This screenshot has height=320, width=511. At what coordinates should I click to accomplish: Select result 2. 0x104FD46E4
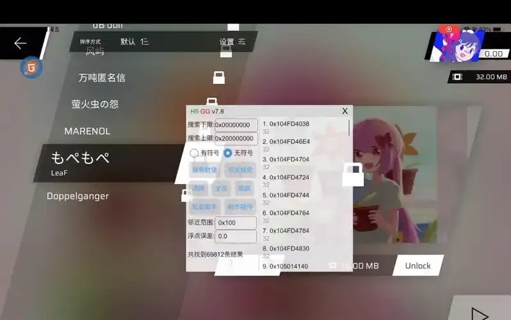click(286, 141)
